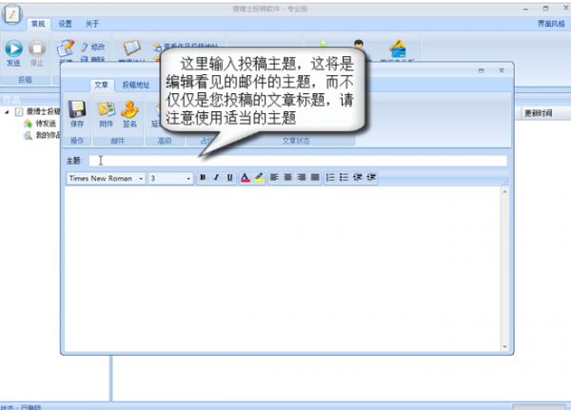Click the red font color A
This screenshot has width=571, height=410.
pyautogui.click(x=246, y=178)
